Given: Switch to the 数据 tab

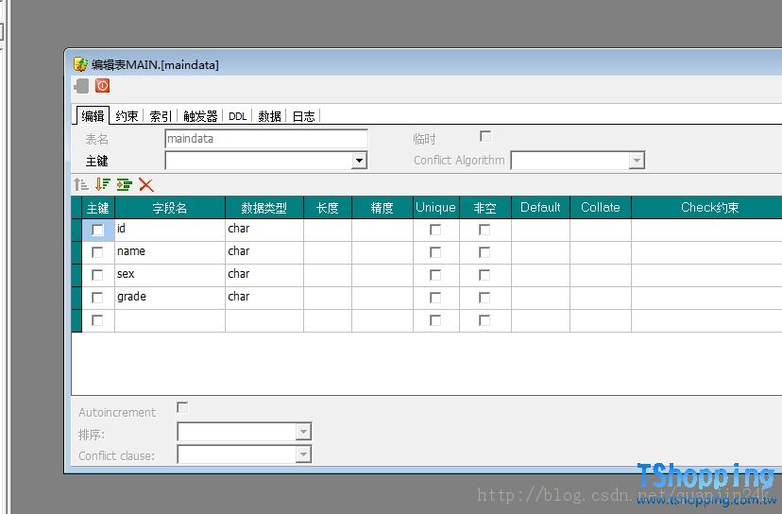Looking at the screenshot, I should tap(270, 116).
